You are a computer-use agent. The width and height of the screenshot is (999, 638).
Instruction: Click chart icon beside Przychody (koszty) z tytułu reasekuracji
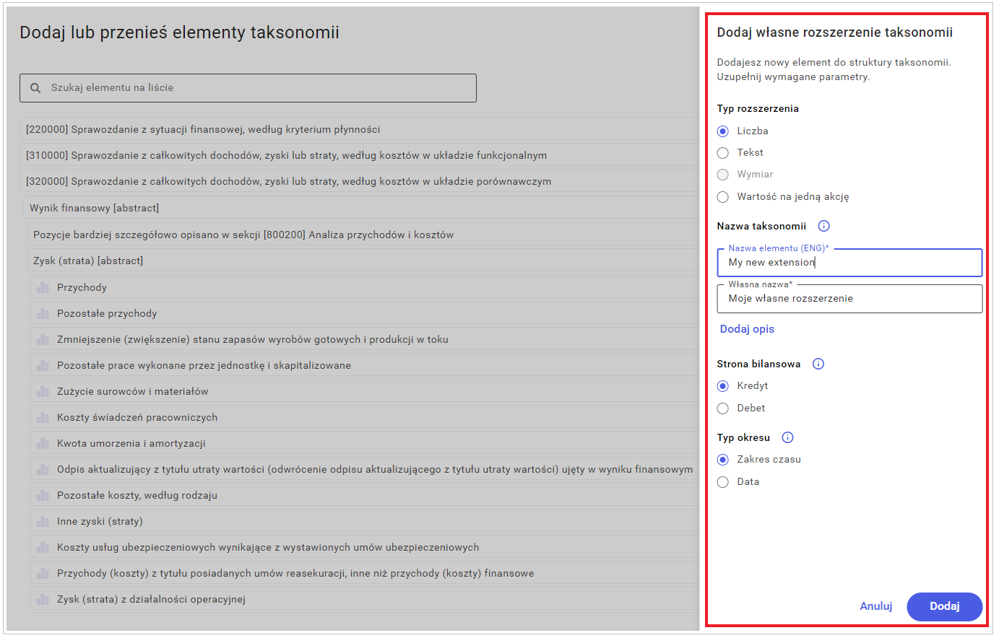tap(43, 574)
